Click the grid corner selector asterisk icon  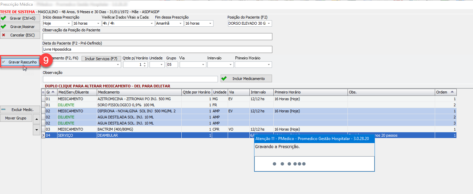[43, 92]
